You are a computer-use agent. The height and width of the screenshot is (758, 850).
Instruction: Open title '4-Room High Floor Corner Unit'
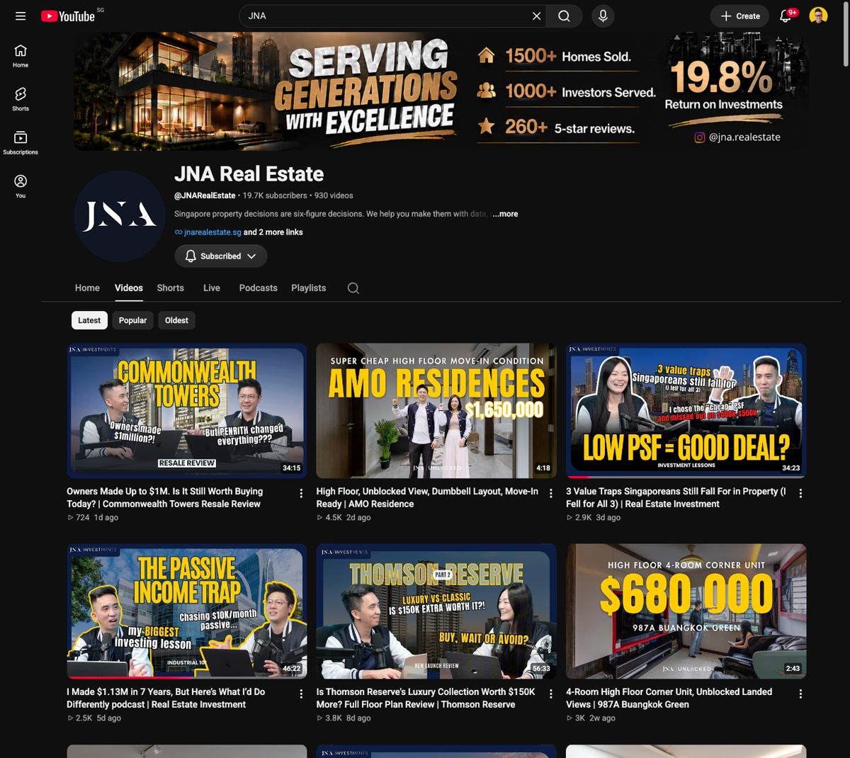click(669, 698)
